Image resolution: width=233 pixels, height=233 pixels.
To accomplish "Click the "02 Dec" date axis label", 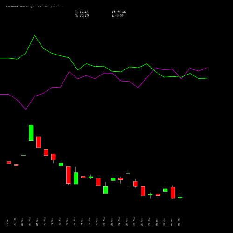I will click(164, 222).
